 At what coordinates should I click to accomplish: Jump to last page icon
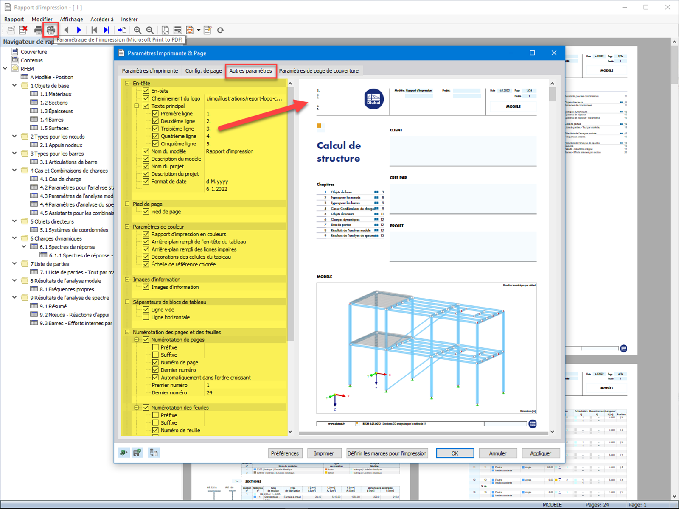pos(107,30)
